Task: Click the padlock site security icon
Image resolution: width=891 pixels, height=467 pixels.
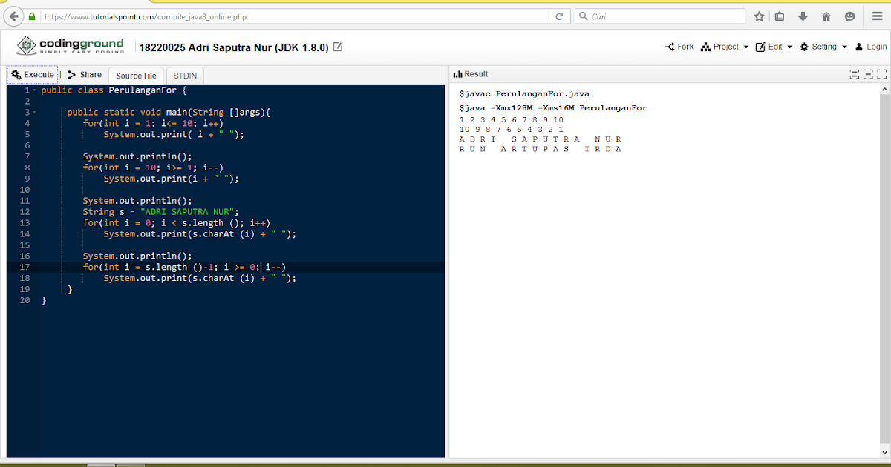Action: [x=31, y=16]
